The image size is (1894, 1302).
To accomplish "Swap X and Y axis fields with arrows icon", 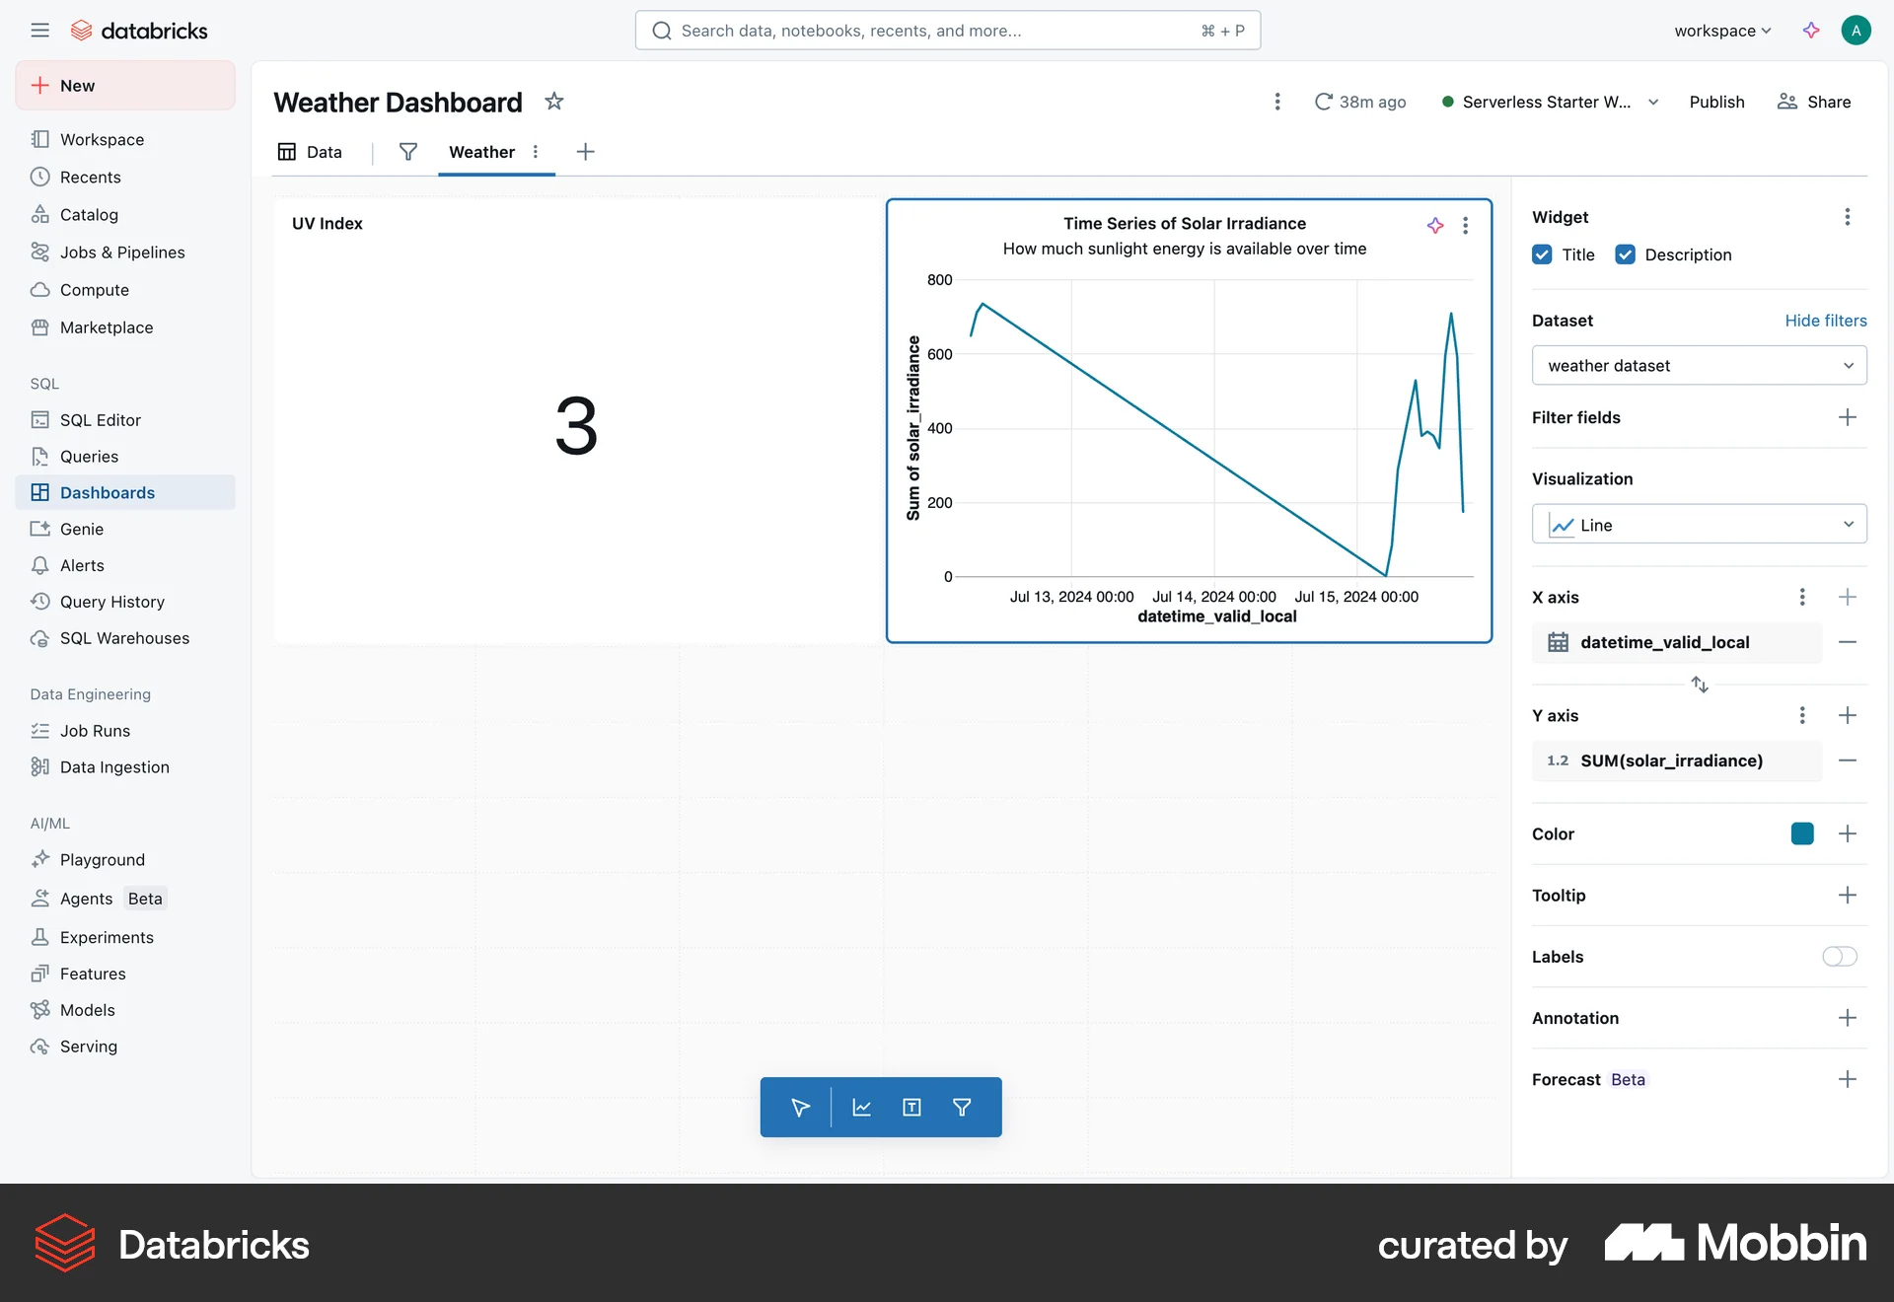I will [x=1700, y=684].
